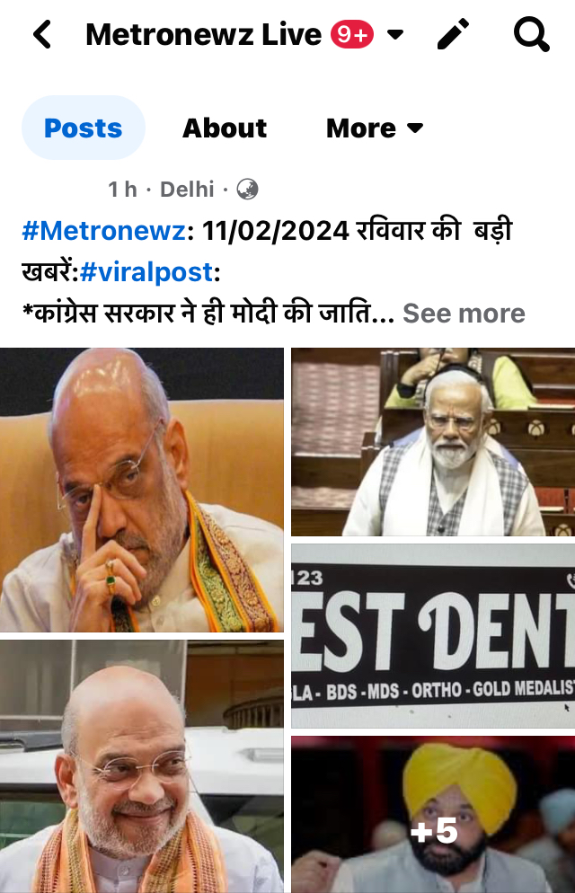Expand the More dropdown menu
The image size is (575, 893).
click(x=375, y=128)
